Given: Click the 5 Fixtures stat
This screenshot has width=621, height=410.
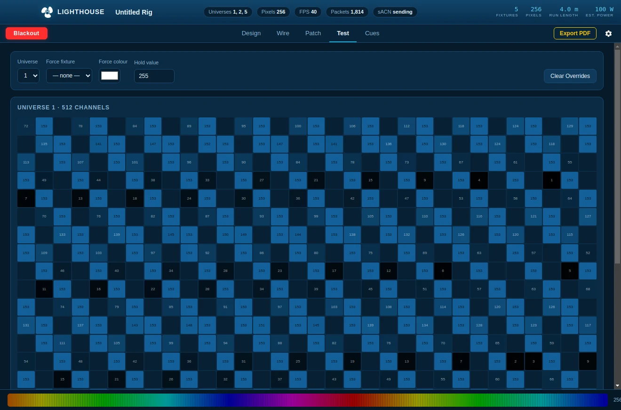Looking at the screenshot, I should click(507, 12).
